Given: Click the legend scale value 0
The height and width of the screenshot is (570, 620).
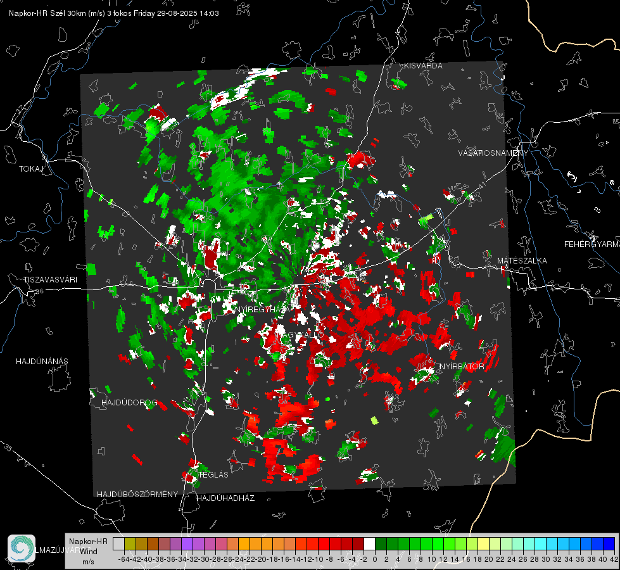Looking at the screenshot, I should point(375,559).
